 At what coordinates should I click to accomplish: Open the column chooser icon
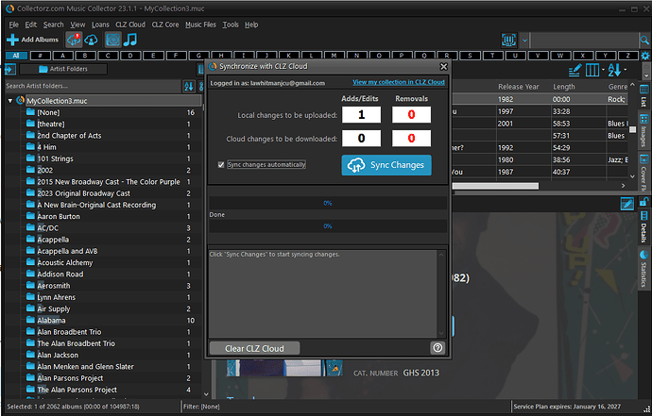point(592,70)
